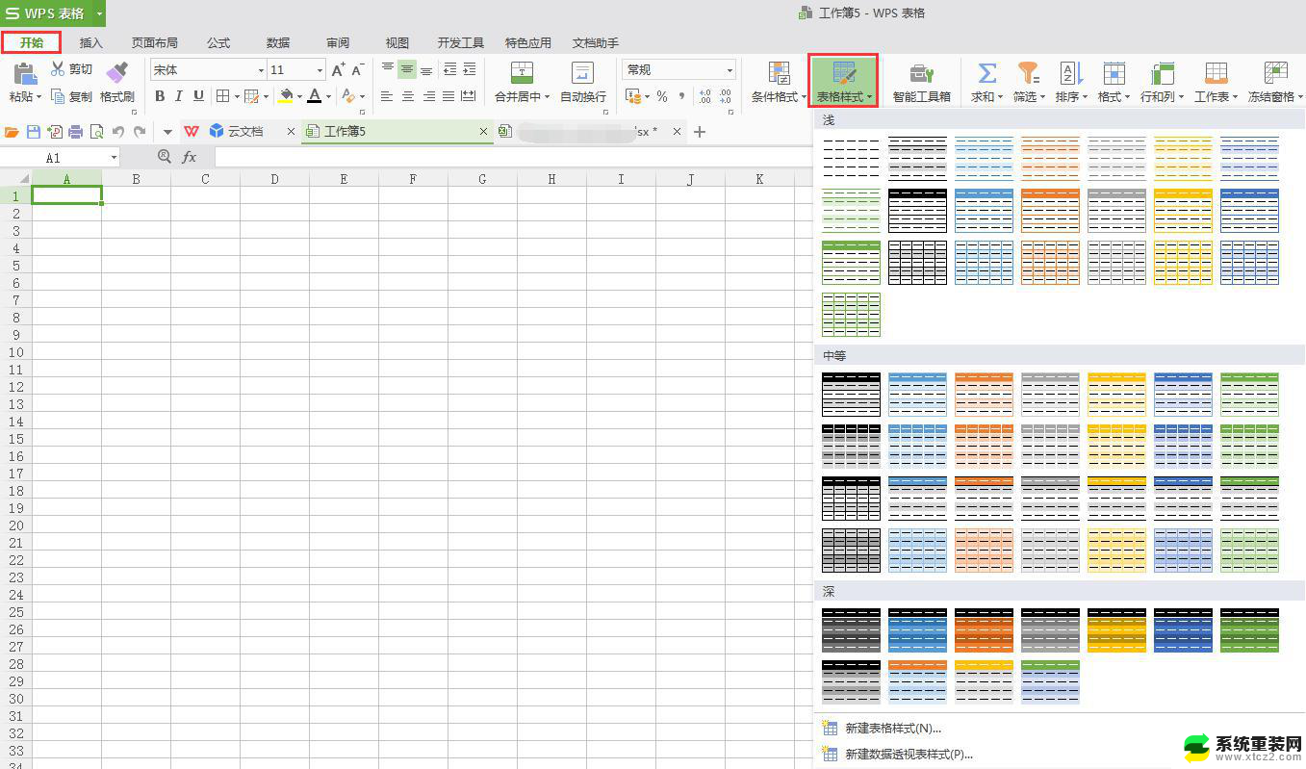This screenshot has width=1306, height=769.
Task: Switch to the 数据 (Data) tab
Action: tap(278, 43)
